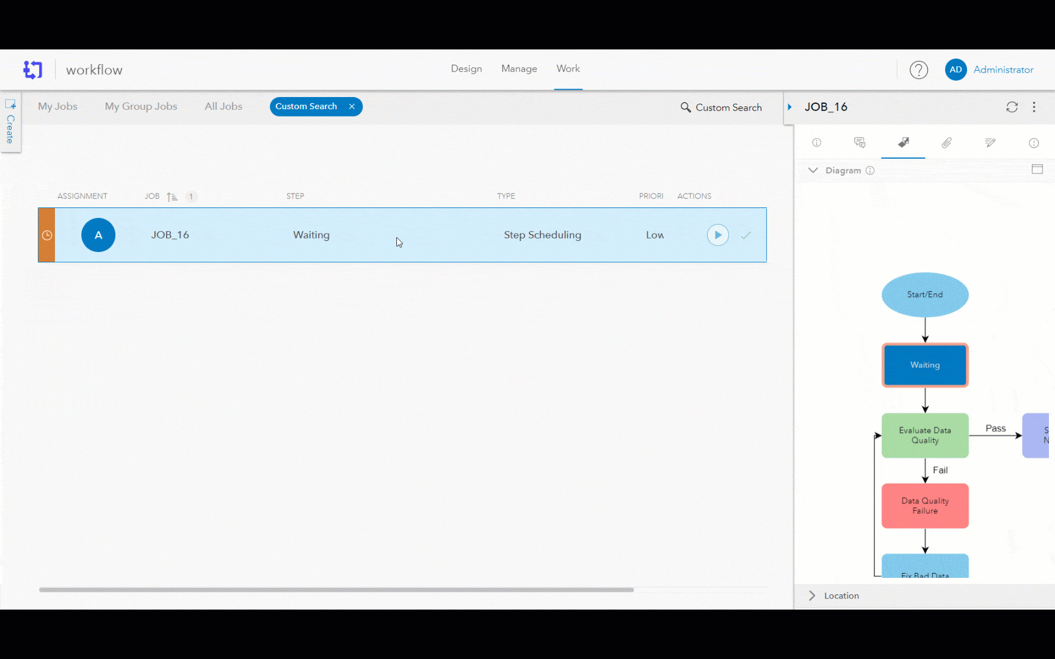Screen dimensions: 1055x659
Task: Run the JOB_16 step with play button
Action: pyautogui.click(x=717, y=235)
